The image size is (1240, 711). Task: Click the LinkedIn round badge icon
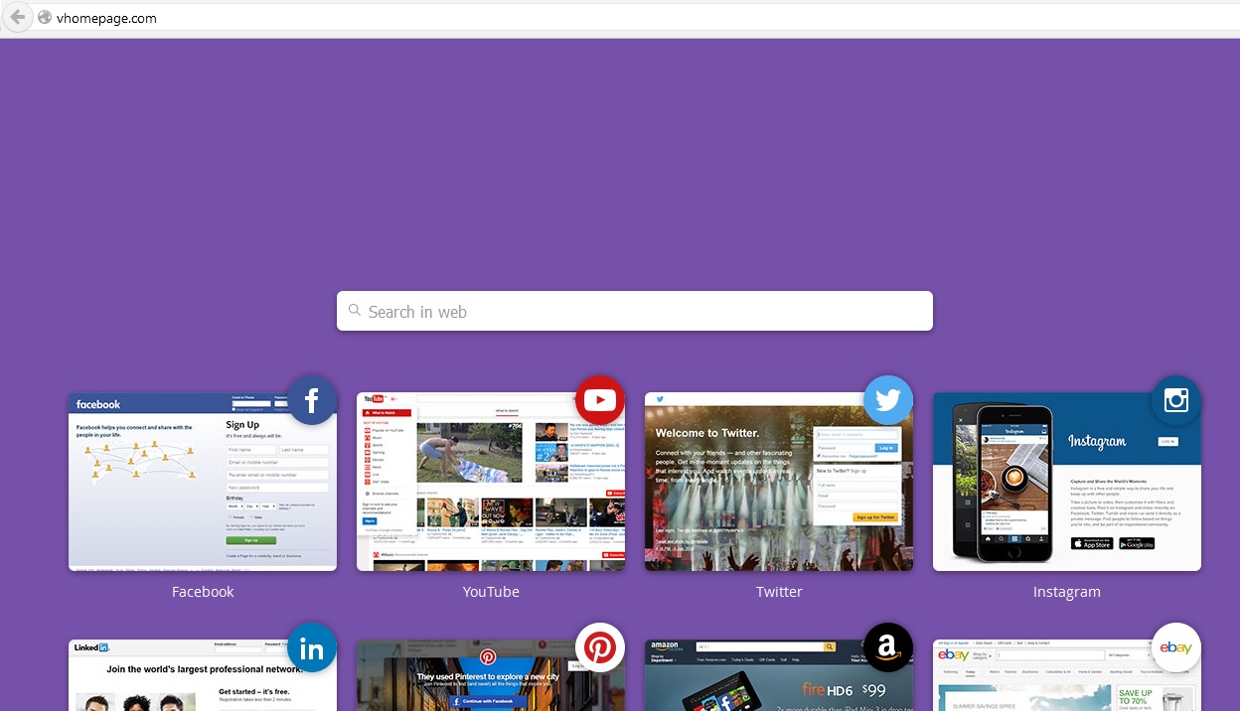(x=312, y=648)
